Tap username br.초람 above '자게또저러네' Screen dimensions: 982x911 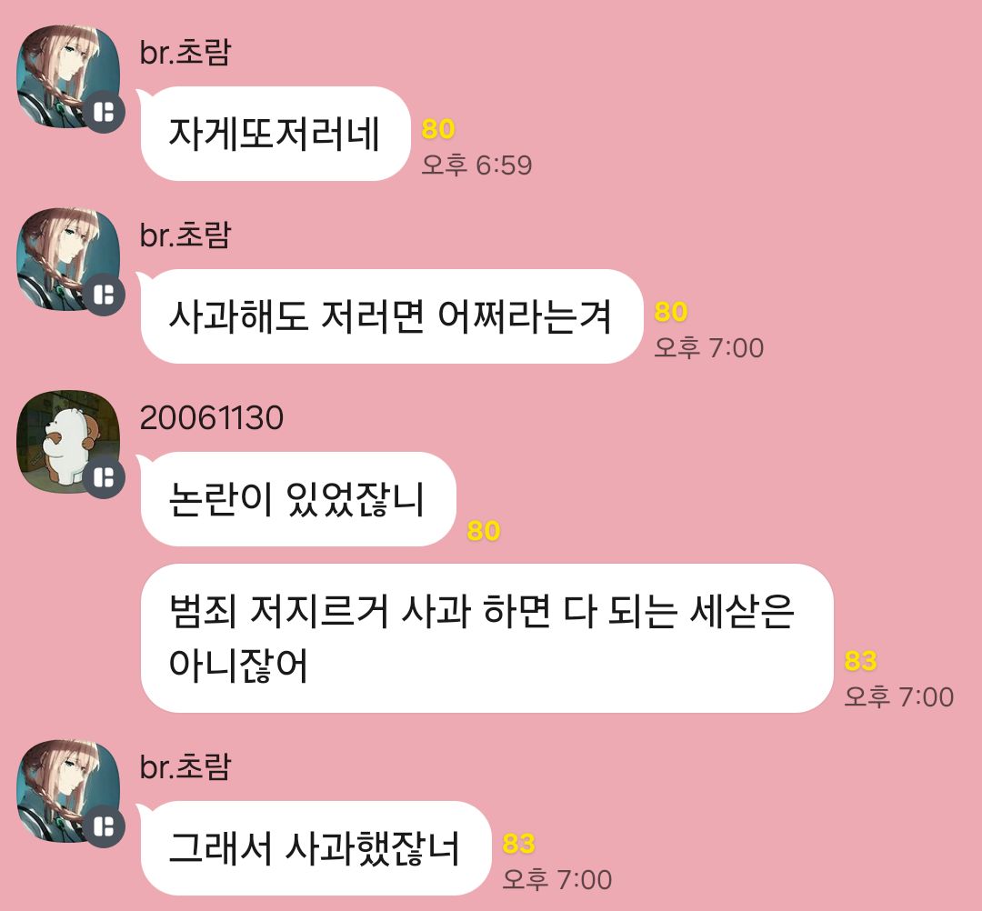[185, 52]
